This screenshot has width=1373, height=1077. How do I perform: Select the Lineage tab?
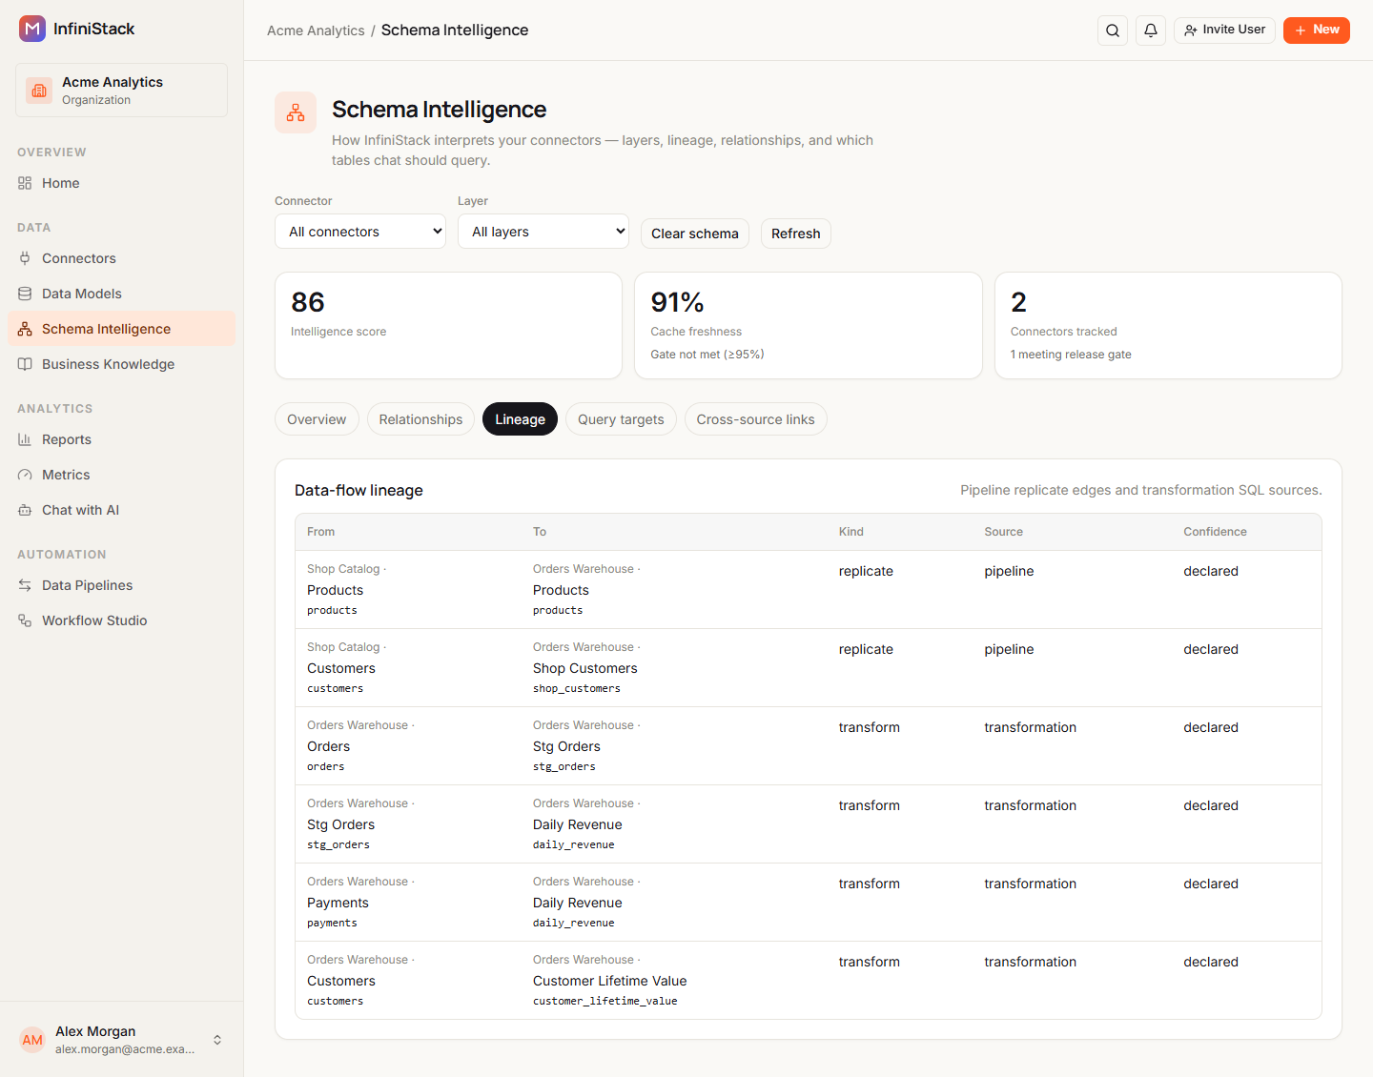[520, 419]
